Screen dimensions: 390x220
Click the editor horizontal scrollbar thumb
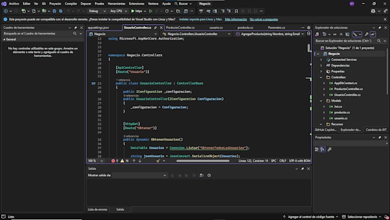pos(202,161)
